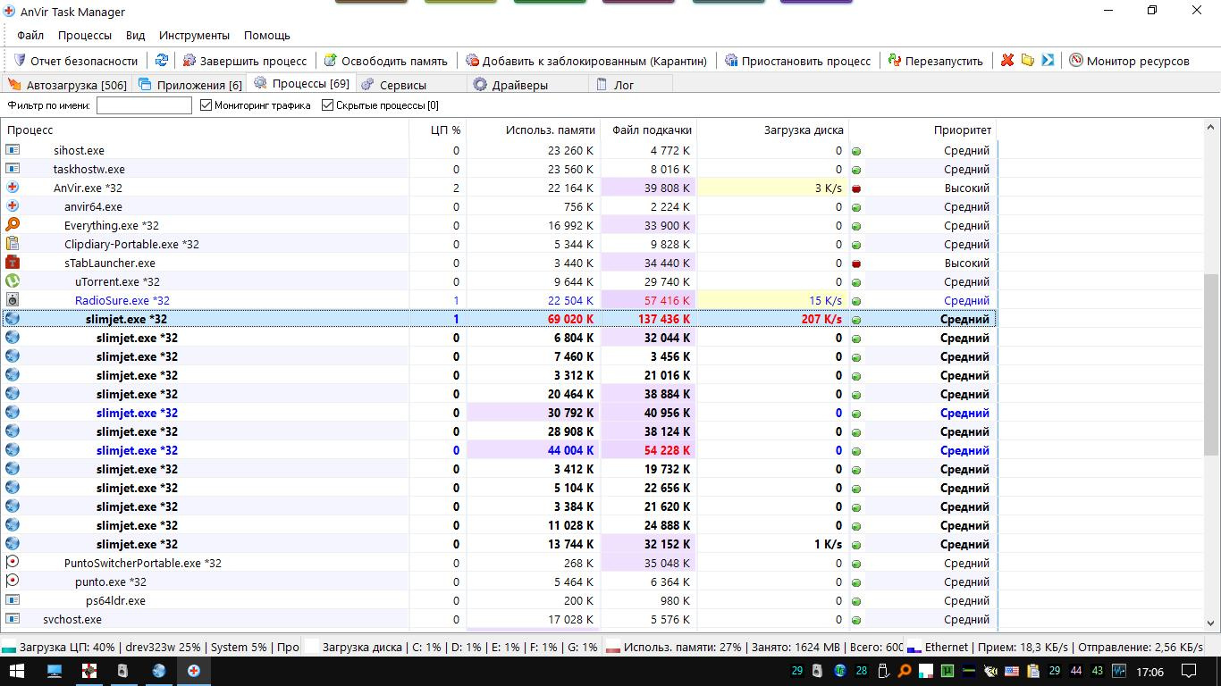Open Монитор ресурсов

pyautogui.click(x=1130, y=61)
